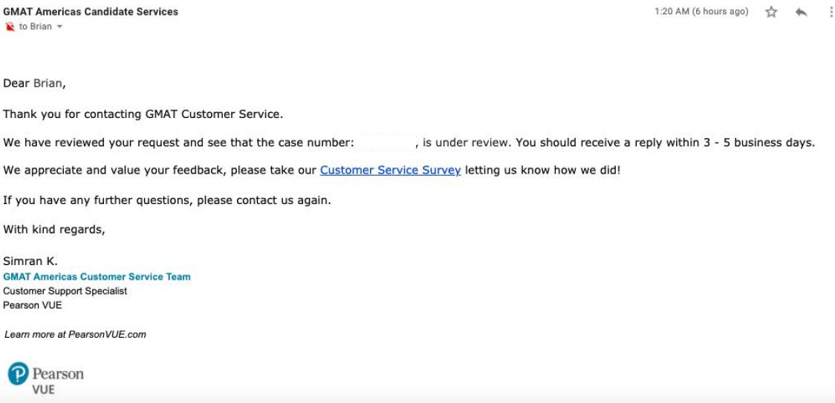Click the 'Customer Support Specialist' title line
Viewport: 835px width, 403px height.
(x=65, y=291)
